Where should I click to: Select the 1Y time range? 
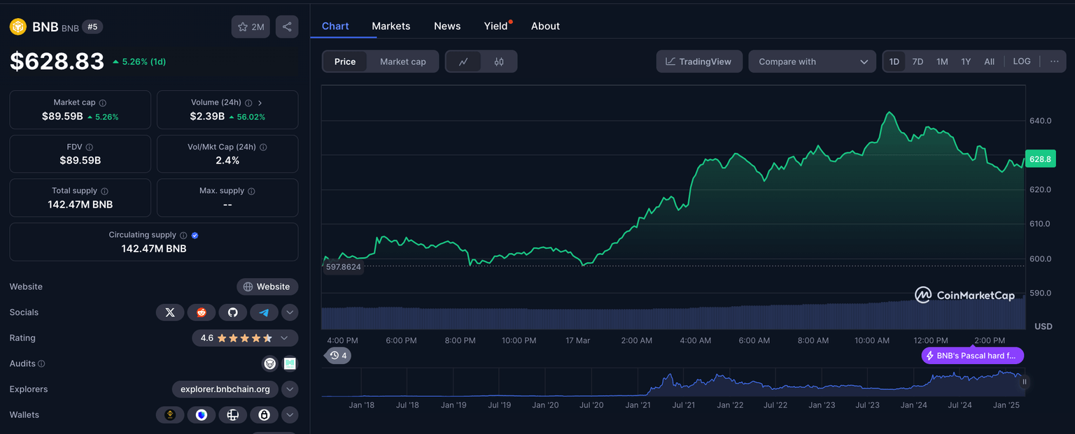pos(966,61)
